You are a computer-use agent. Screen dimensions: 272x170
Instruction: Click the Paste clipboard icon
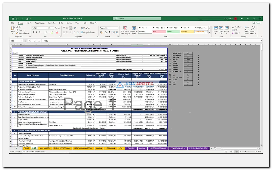click(x=13, y=28)
